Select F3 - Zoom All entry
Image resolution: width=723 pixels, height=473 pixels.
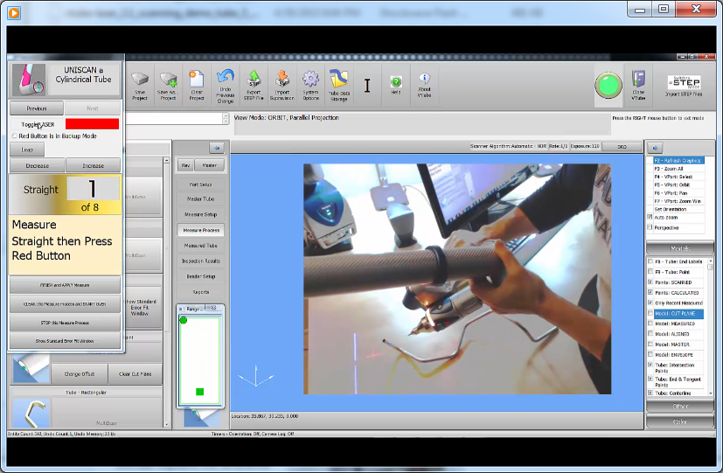click(678, 169)
